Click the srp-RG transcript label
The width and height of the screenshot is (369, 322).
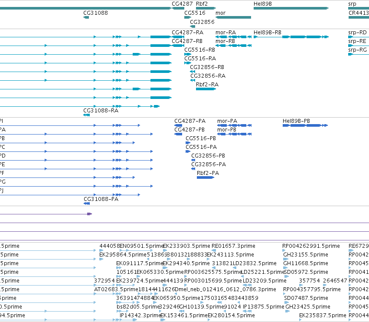[357, 50]
